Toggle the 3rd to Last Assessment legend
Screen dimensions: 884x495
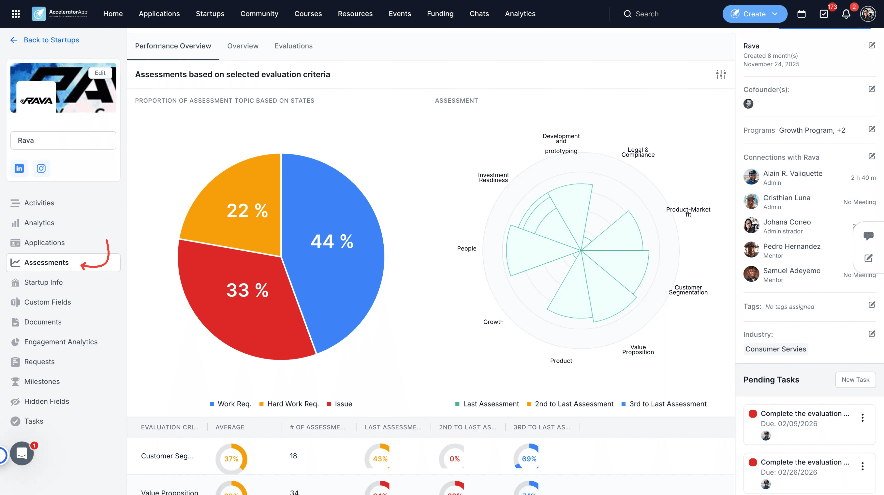pyautogui.click(x=664, y=404)
